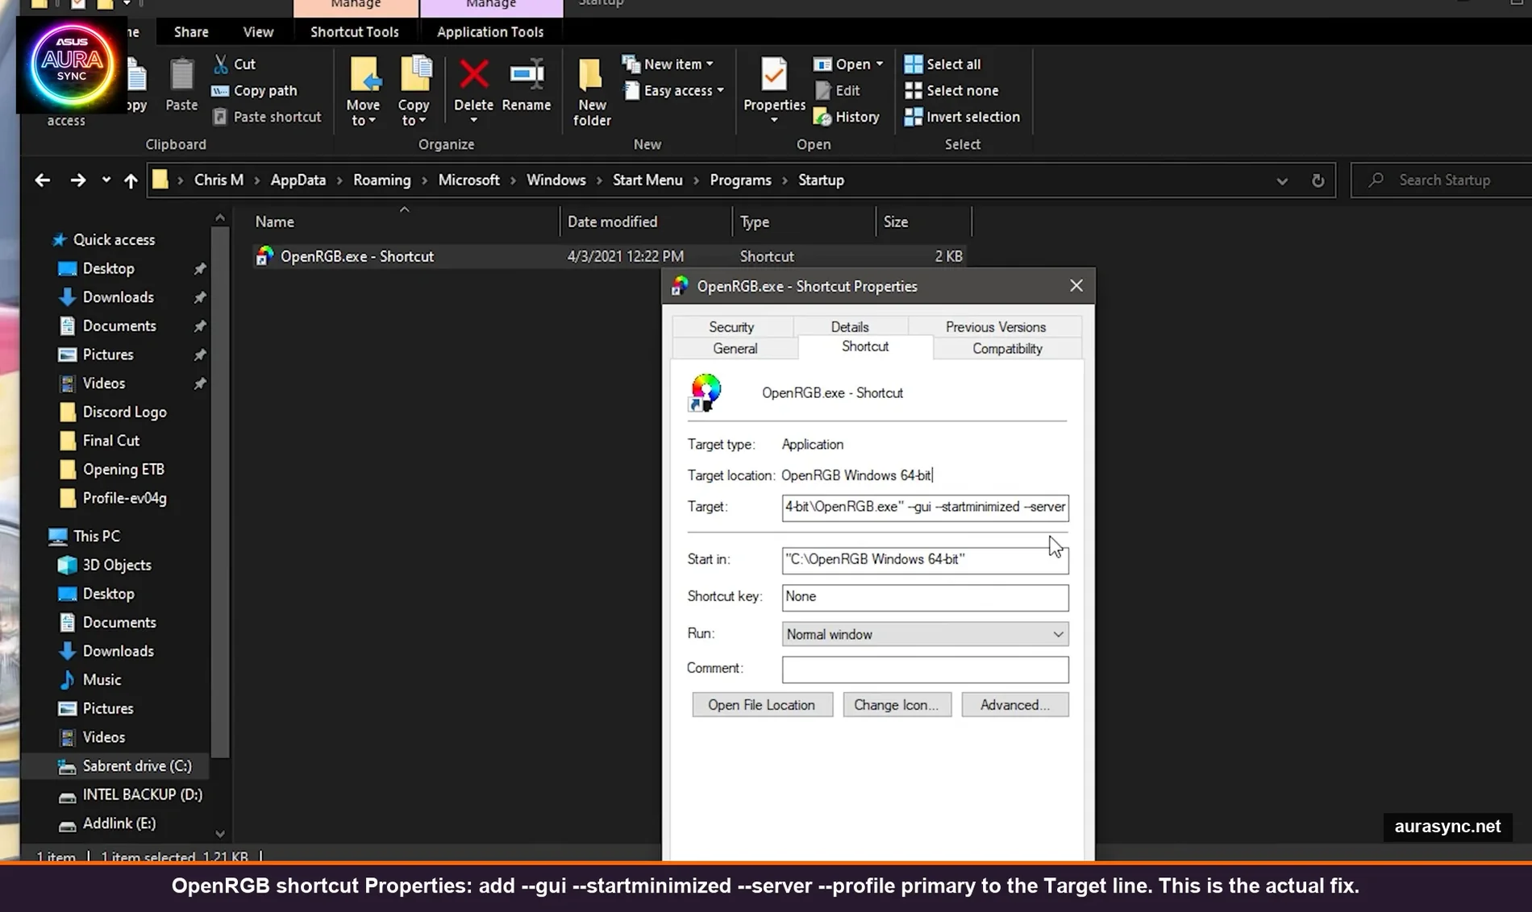Screen dimensions: 1532x912
Task: Switch to the Compatibility tab
Action: (x=1006, y=348)
